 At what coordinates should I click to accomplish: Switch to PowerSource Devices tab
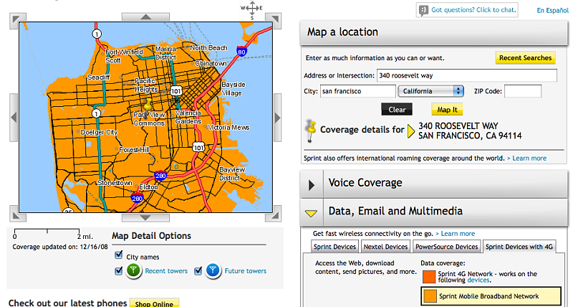[446, 247]
